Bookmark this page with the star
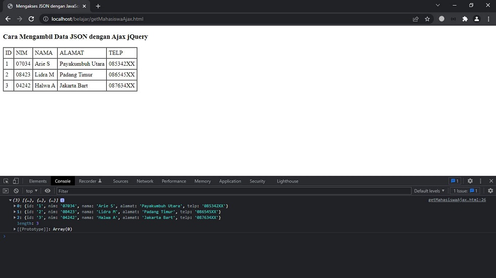Viewport: 496px width, 278px height. pyautogui.click(x=427, y=19)
